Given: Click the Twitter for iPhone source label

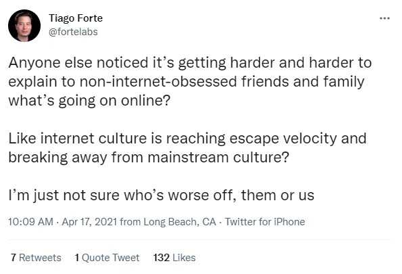Looking at the screenshot, I should coord(265,222).
